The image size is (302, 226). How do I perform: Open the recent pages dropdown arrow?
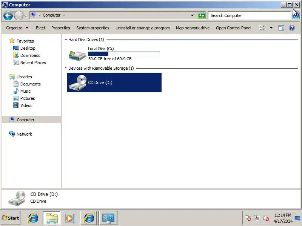pos(26,15)
